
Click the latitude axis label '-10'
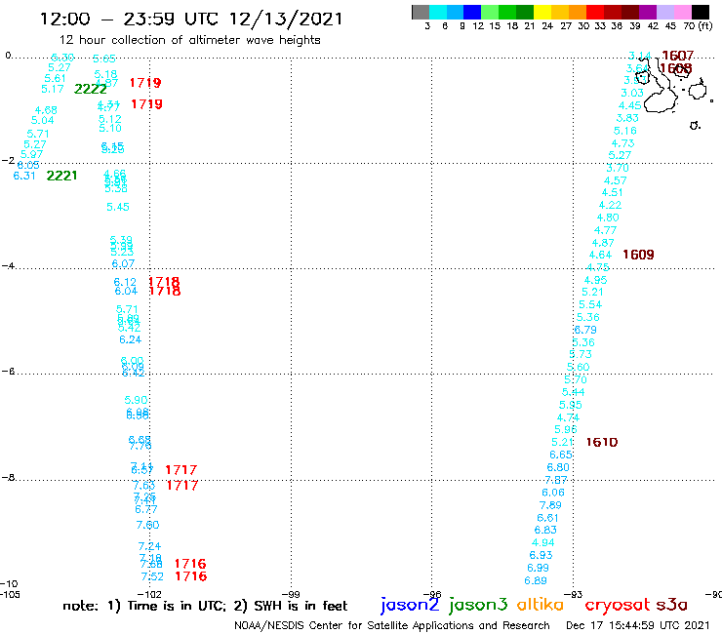8,584
